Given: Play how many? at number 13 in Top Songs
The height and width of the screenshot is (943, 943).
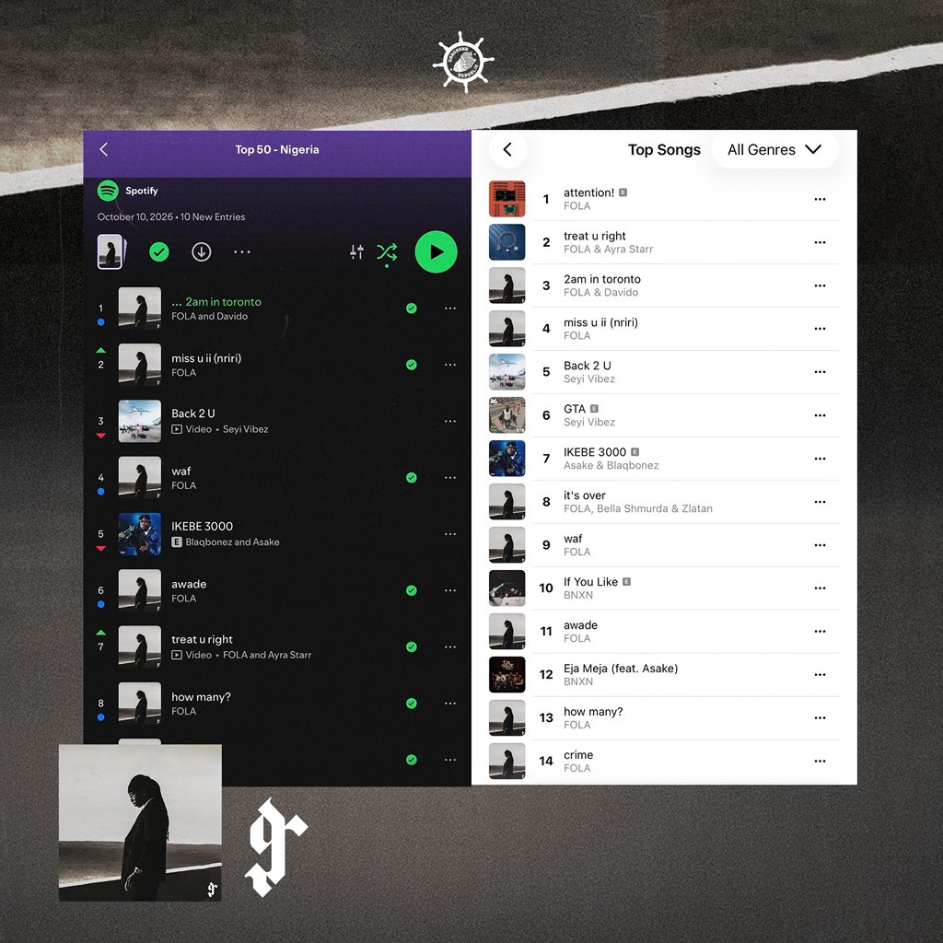Looking at the screenshot, I should tap(664, 718).
